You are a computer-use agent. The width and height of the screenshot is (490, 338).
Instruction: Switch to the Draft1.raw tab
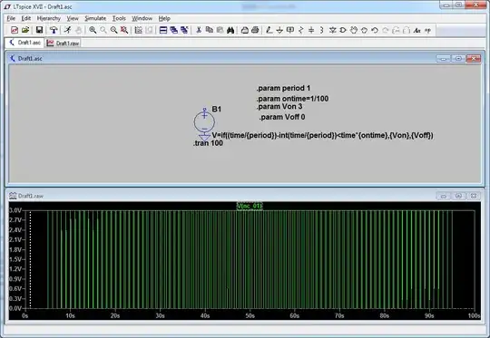pos(64,43)
